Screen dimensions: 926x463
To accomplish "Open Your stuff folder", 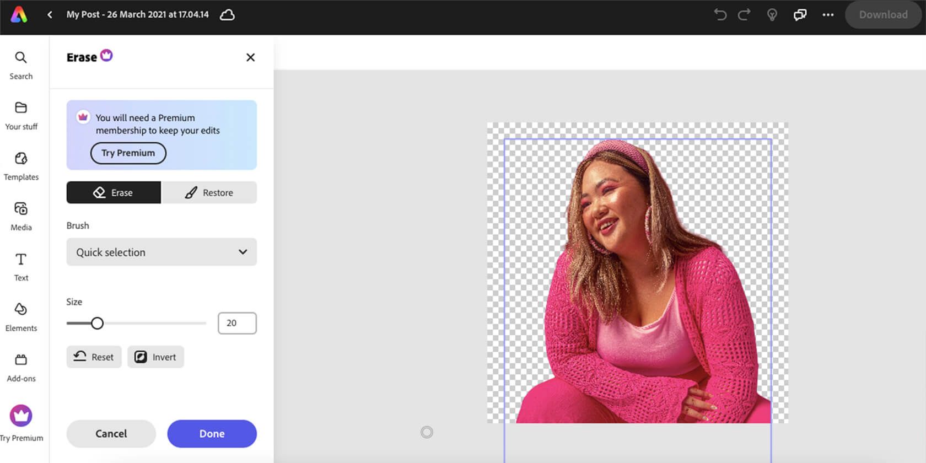I will point(21,116).
